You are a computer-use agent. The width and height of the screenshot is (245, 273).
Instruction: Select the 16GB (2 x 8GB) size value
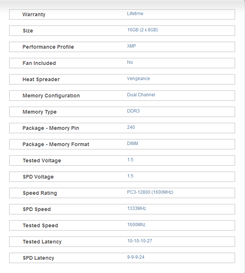coord(142,30)
